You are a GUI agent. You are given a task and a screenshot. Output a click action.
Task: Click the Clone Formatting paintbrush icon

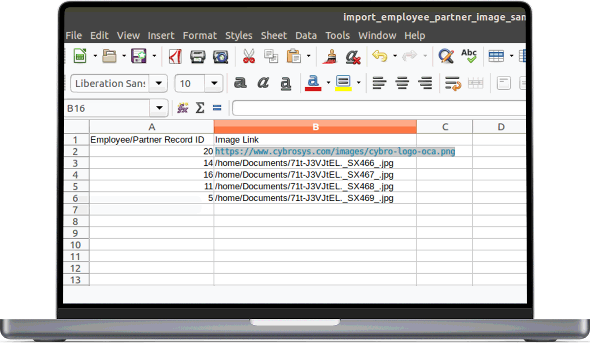[329, 57]
